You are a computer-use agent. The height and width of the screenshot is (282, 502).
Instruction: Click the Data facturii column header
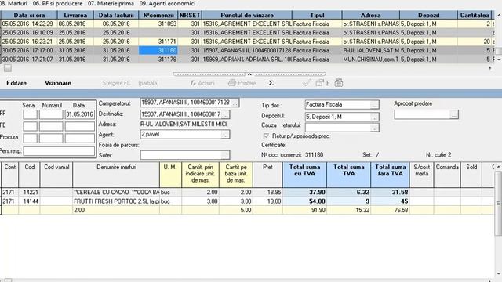click(x=116, y=15)
